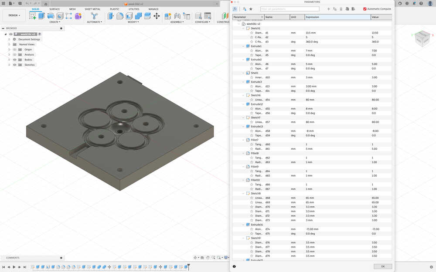Screen dimensions: 436x272
Task: Open the Parameter column header dropdown
Action: tap(262, 17)
